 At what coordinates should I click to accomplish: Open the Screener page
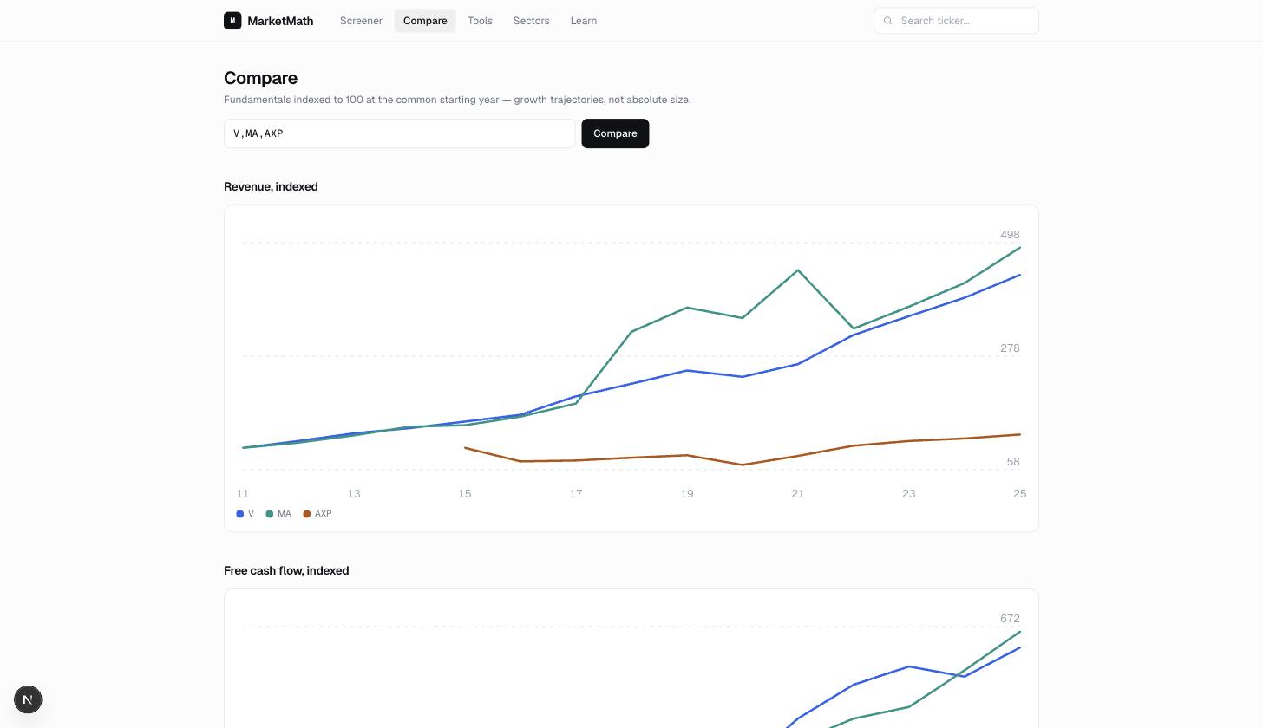pos(361,21)
